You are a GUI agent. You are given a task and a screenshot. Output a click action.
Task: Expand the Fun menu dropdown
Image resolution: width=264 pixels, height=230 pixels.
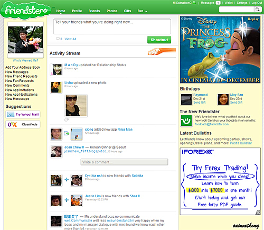tap(142, 11)
